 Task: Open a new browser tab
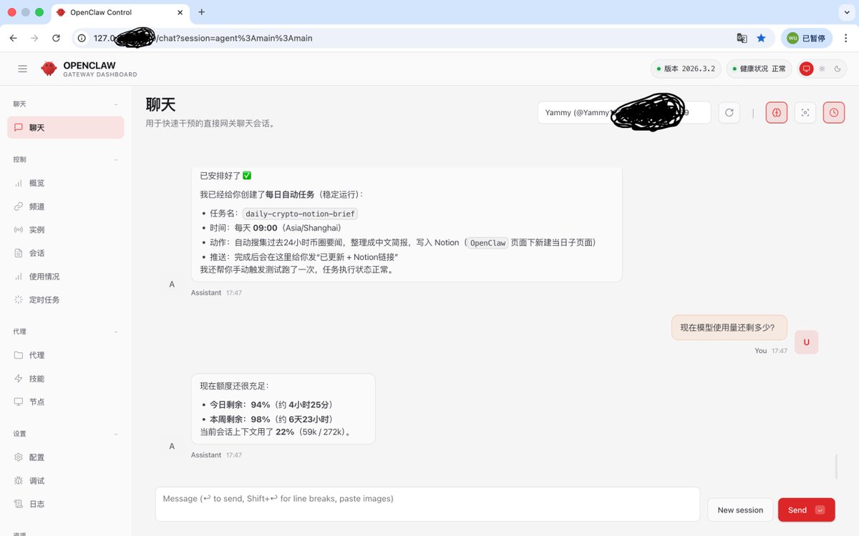click(202, 12)
